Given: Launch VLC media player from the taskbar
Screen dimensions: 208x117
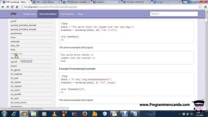Looking at the screenshot, I should (x=54, y=114).
